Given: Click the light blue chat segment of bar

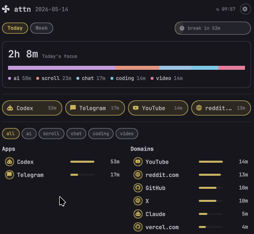Looking at the screenshot, I should [x=175, y=68].
